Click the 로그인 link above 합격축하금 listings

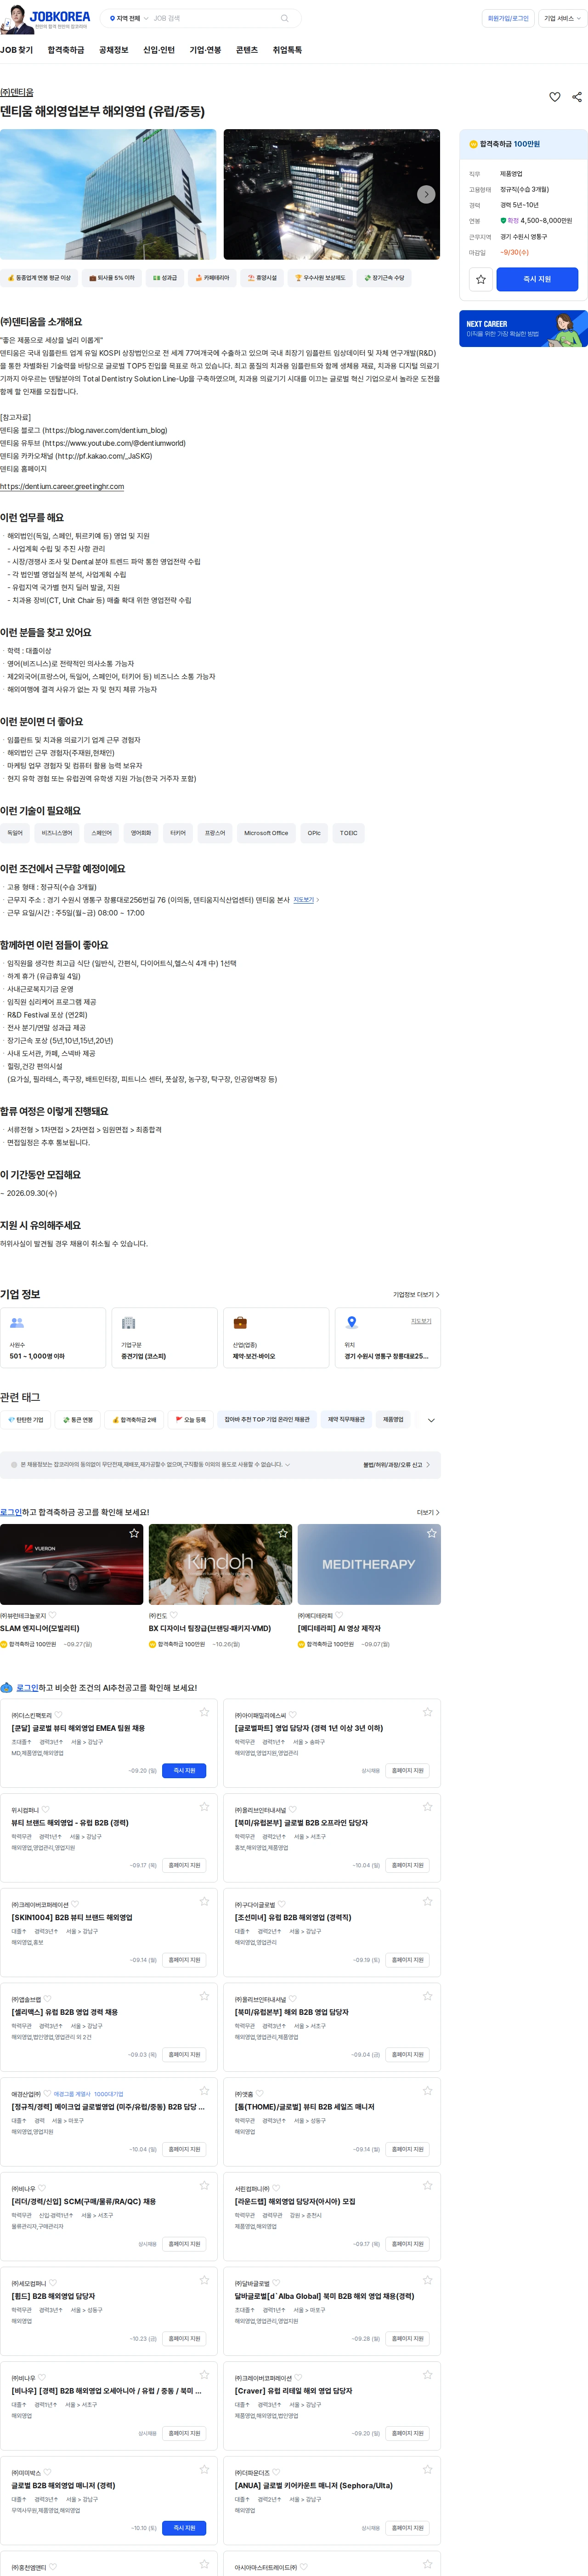tap(11, 1512)
